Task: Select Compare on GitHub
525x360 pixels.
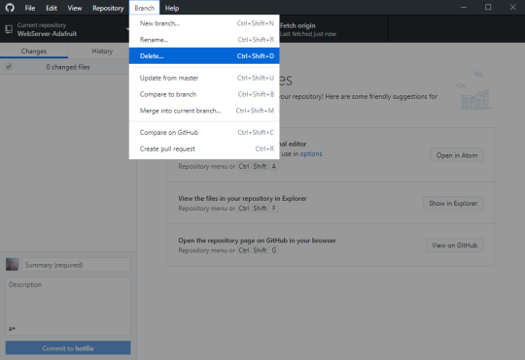Action: click(x=204, y=132)
